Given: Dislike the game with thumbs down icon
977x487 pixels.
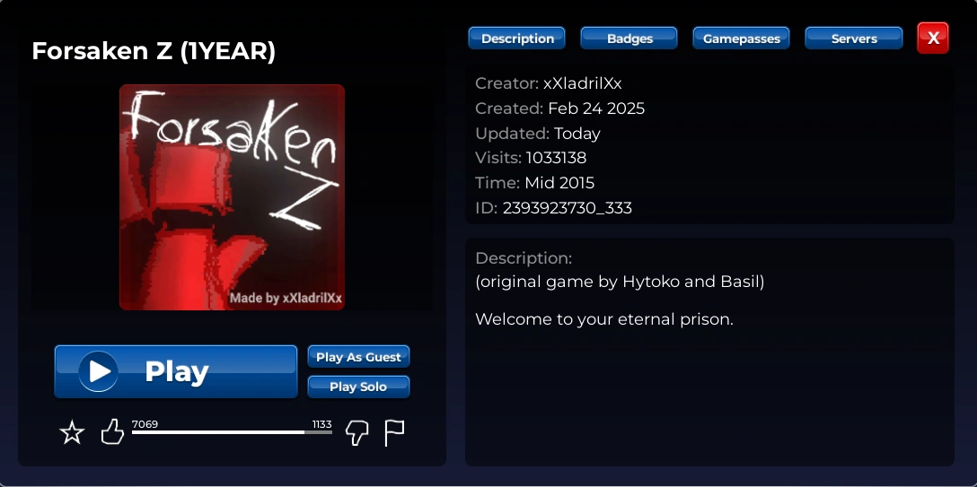Looking at the screenshot, I should (x=356, y=433).
